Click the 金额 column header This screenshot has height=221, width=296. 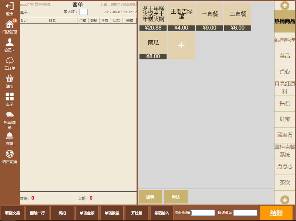pos(105,21)
